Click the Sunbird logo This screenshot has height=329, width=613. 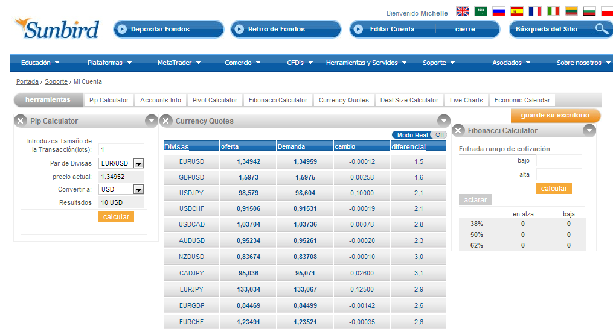coord(58,28)
